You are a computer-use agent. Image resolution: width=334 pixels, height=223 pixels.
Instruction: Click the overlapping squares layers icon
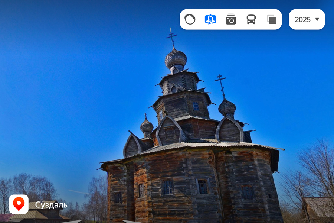click(x=272, y=19)
